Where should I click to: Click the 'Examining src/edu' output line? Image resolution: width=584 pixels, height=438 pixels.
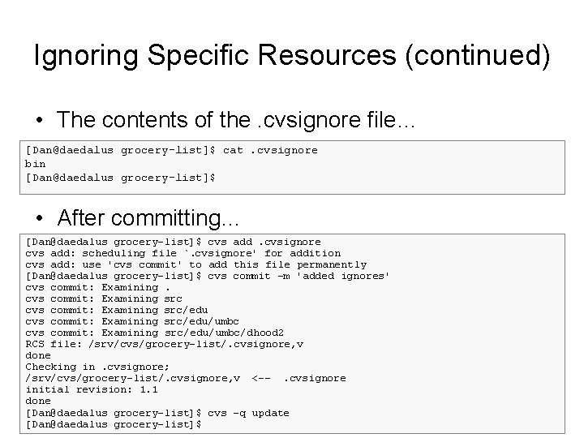(x=117, y=310)
